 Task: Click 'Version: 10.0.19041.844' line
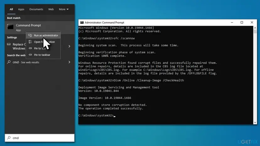99,91
